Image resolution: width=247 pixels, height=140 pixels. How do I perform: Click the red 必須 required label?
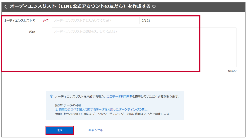[46, 21]
